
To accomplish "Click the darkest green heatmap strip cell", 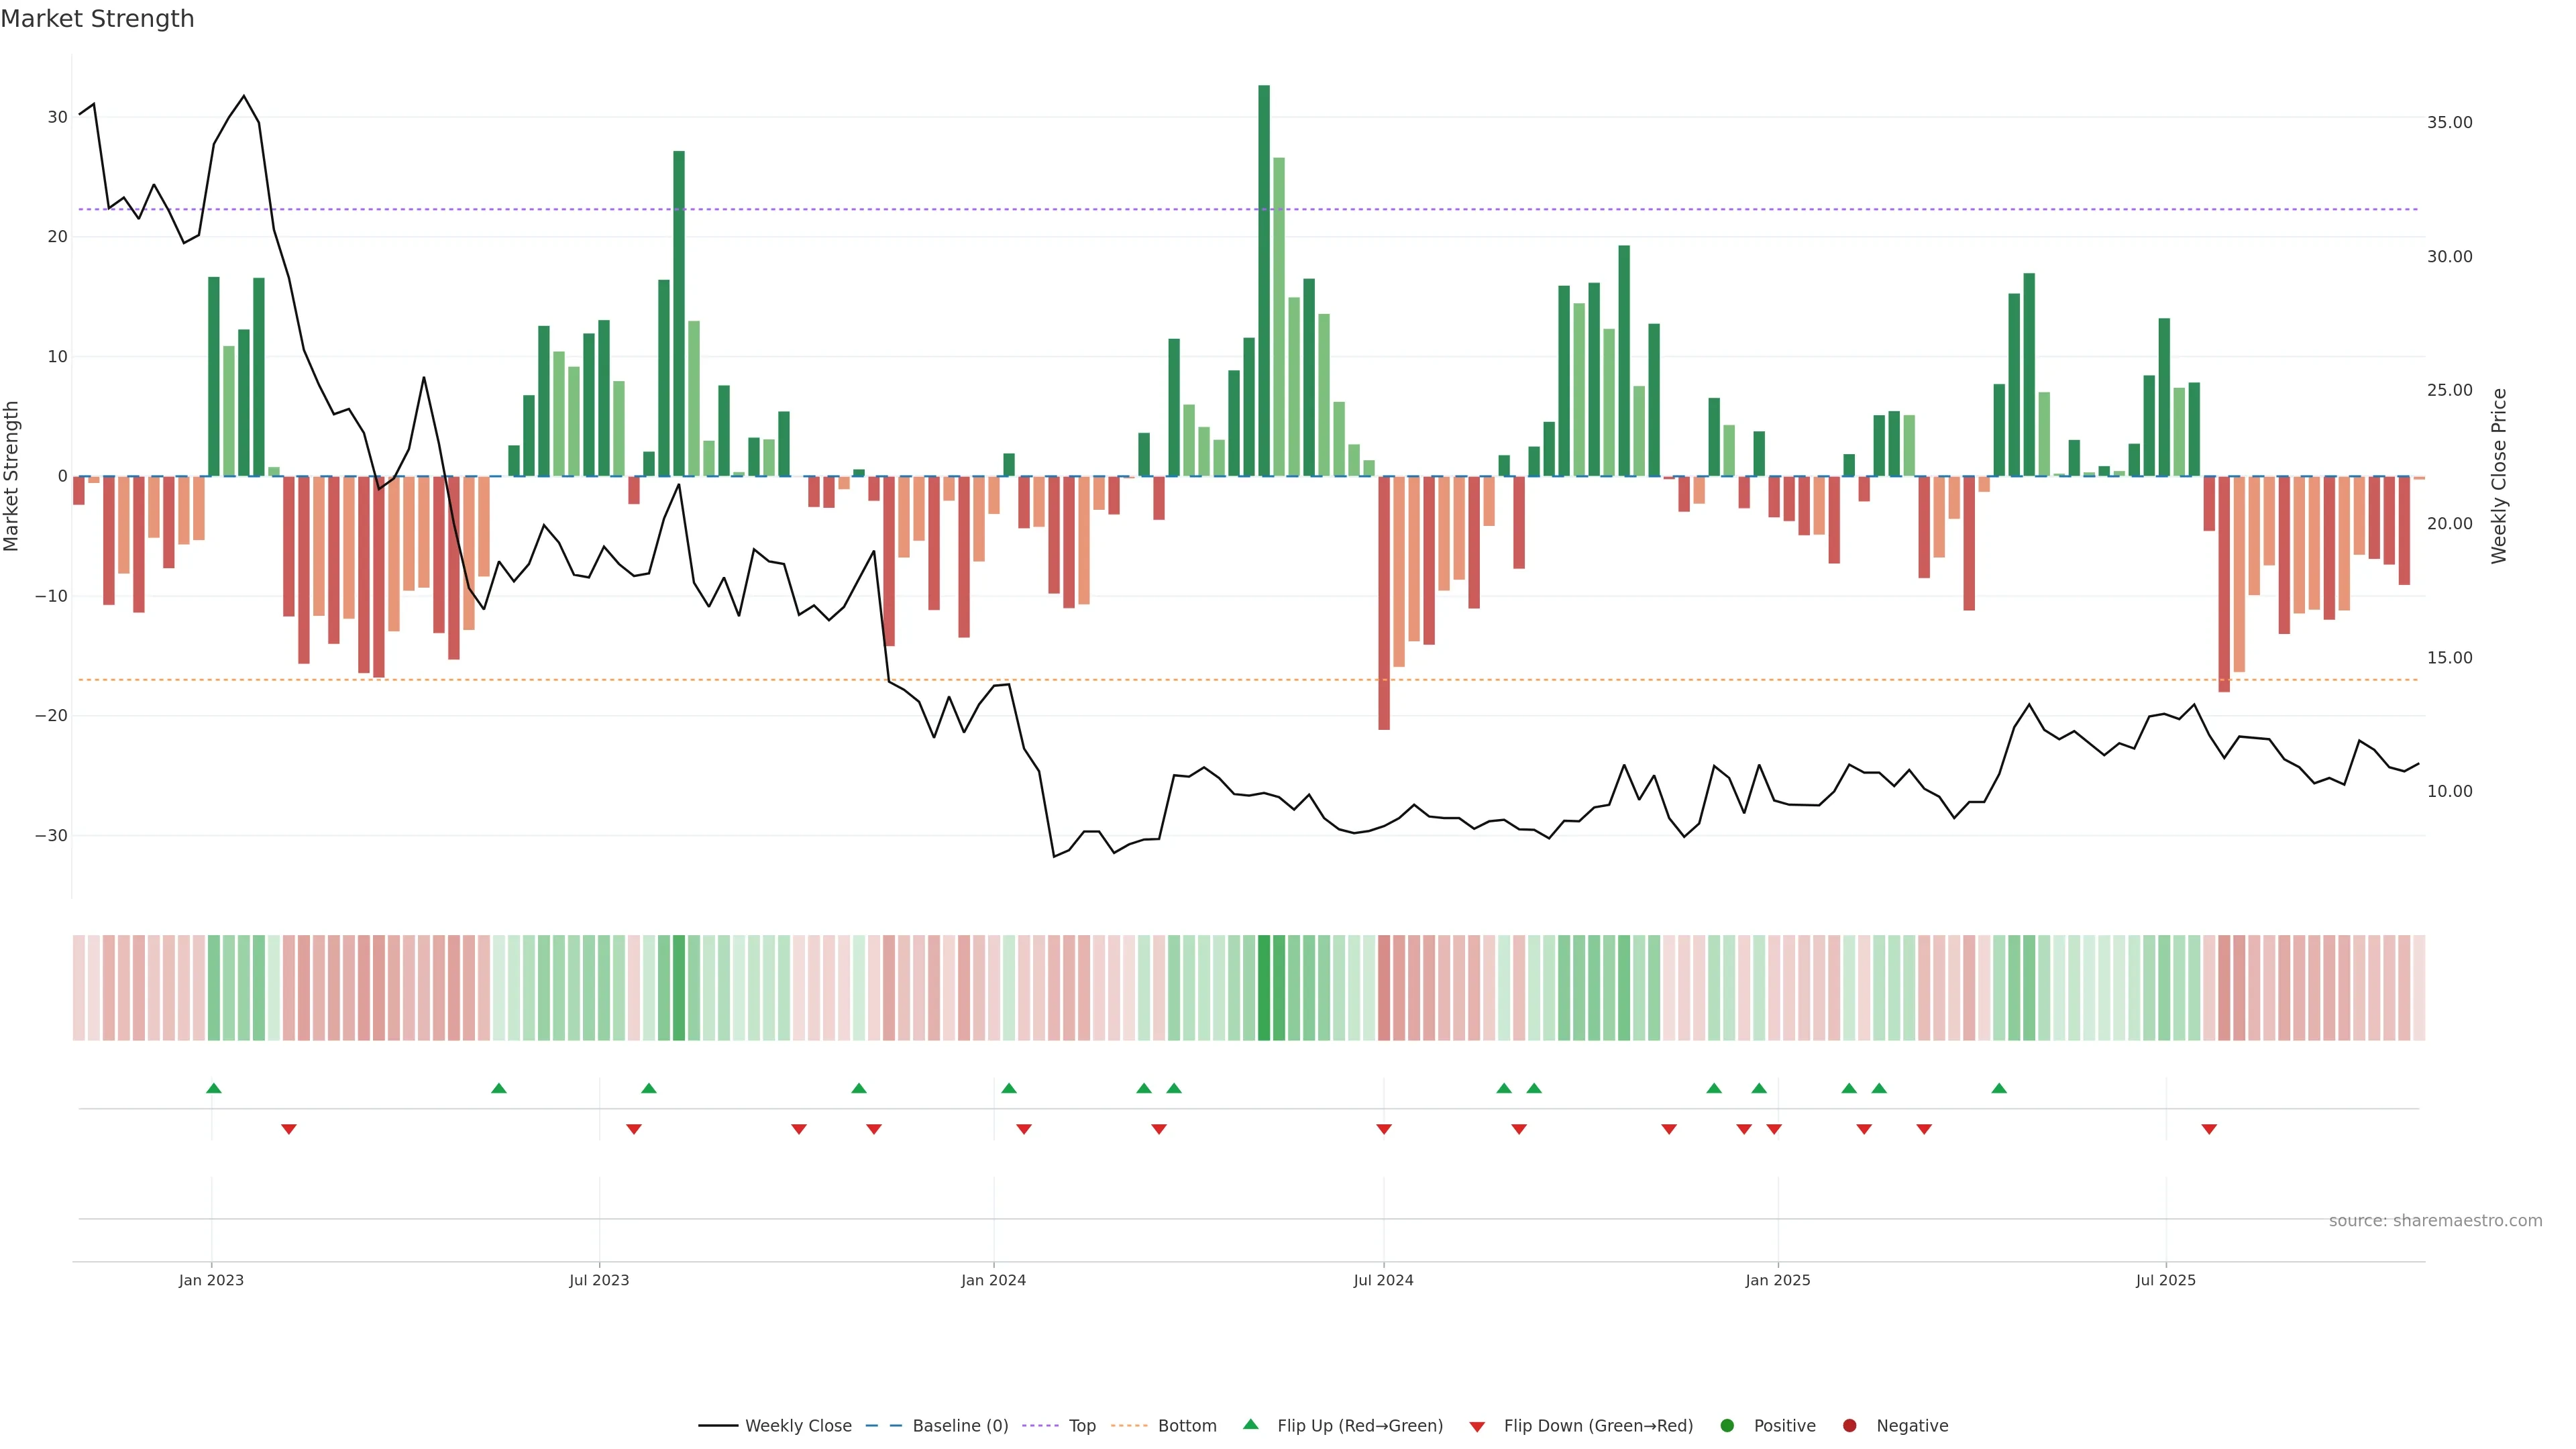I will click(1264, 987).
